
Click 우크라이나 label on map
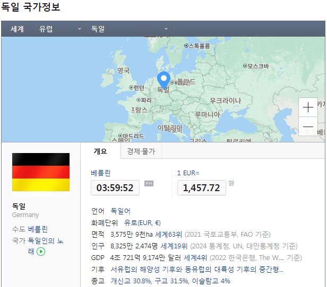pos(225,101)
